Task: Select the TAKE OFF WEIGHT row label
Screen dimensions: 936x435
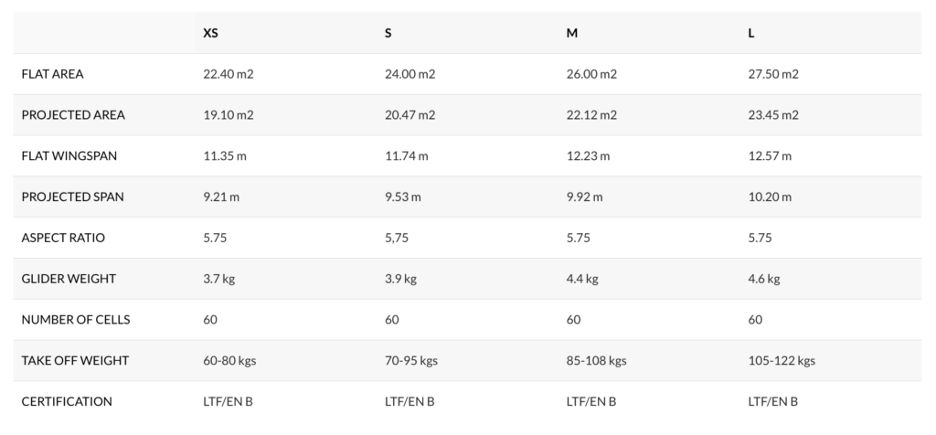Action: pyautogui.click(x=75, y=360)
